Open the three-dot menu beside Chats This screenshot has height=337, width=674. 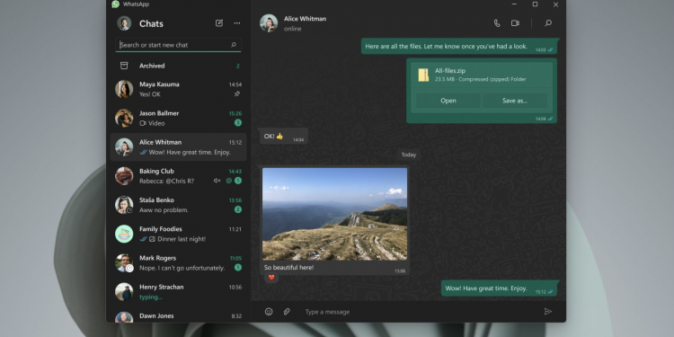[x=237, y=23]
